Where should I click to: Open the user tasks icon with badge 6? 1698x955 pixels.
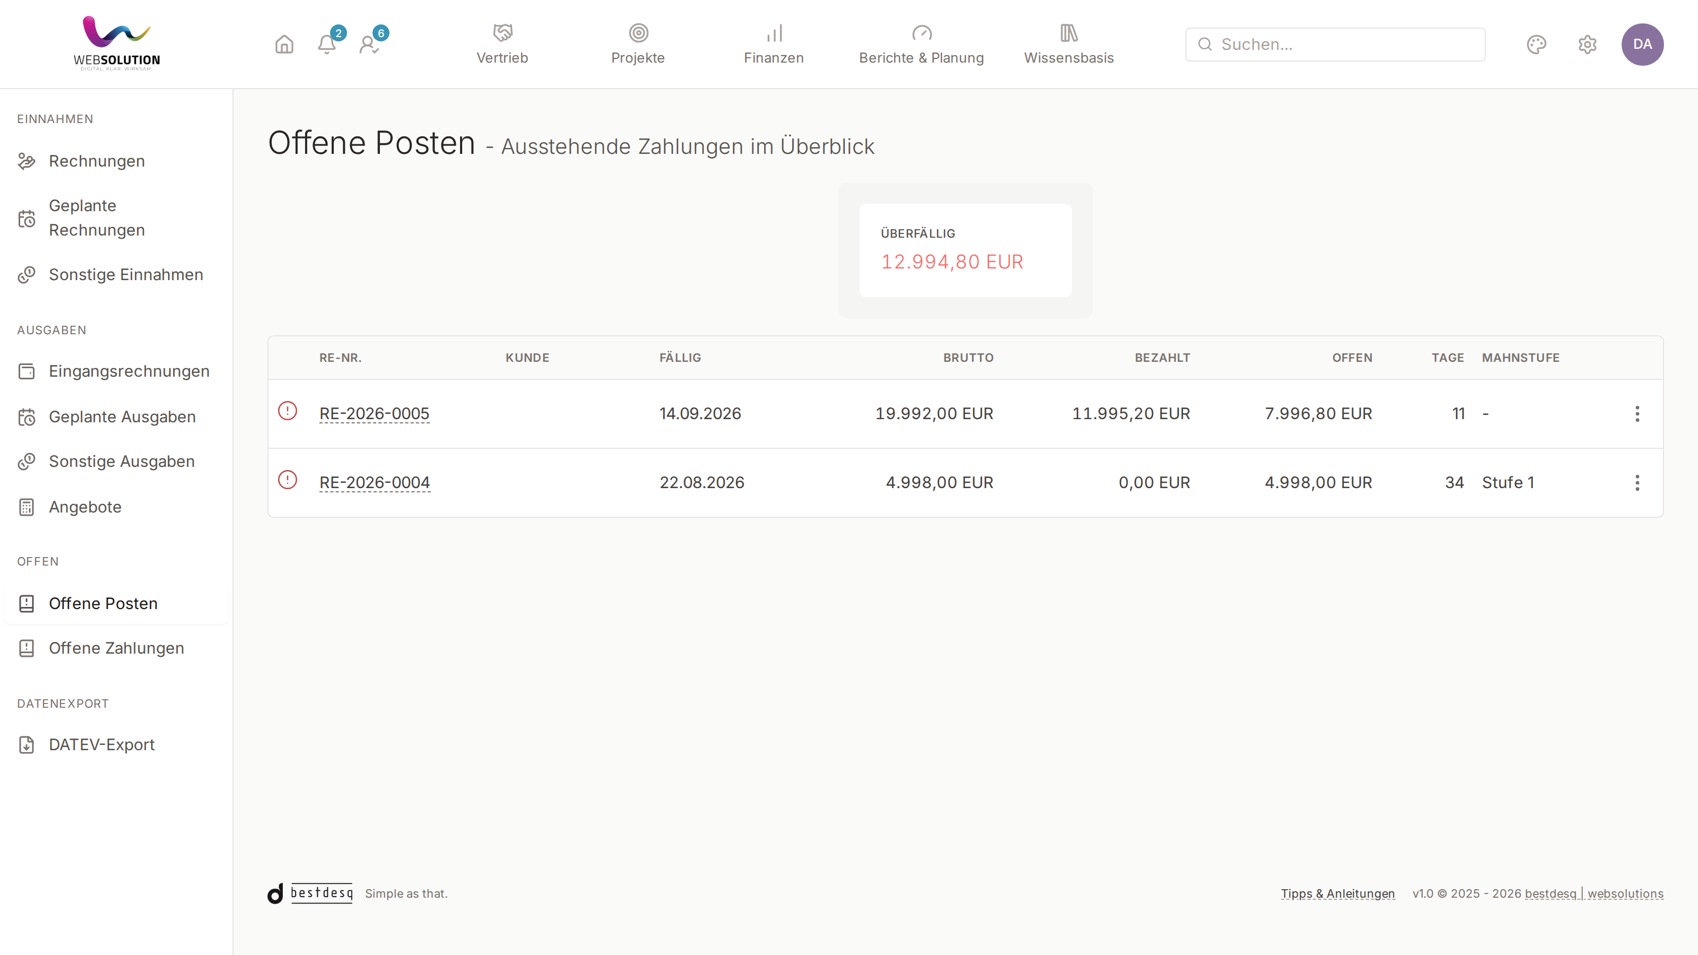click(x=369, y=44)
